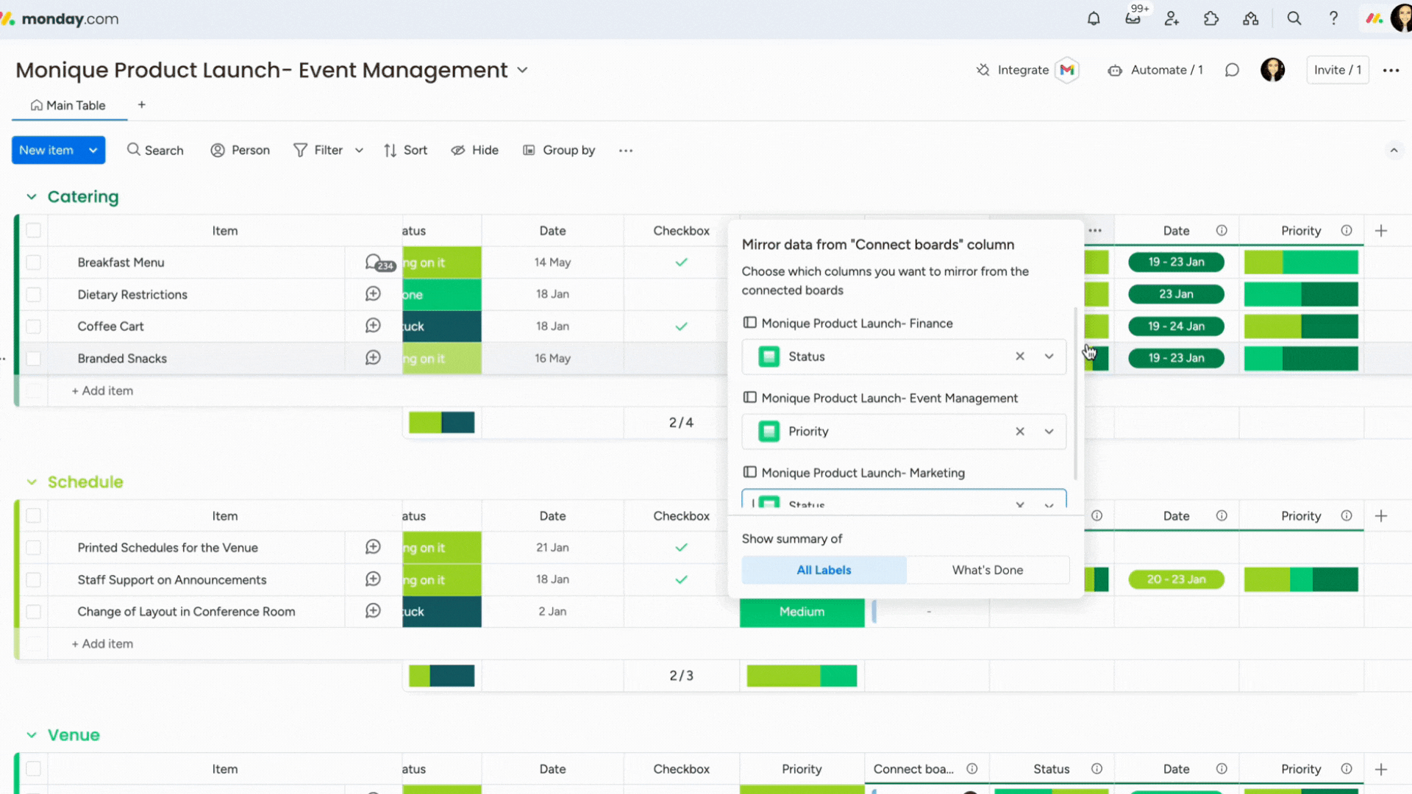Add update to Change of Layout item
Image resolution: width=1412 pixels, height=794 pixels.
[x=373, y=611]
